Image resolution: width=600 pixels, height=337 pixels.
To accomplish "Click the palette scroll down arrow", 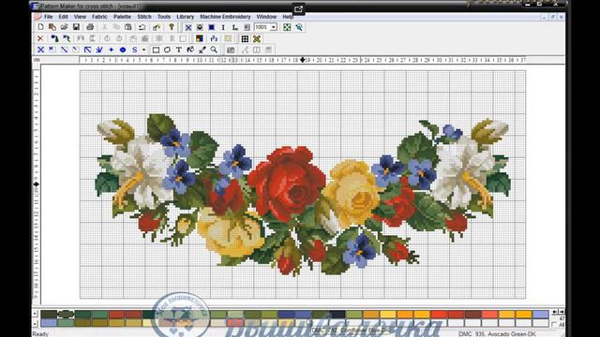I will click(36, 323).
